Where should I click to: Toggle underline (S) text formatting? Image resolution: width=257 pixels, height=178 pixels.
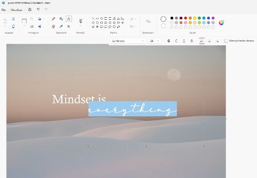tap(184, 41)
